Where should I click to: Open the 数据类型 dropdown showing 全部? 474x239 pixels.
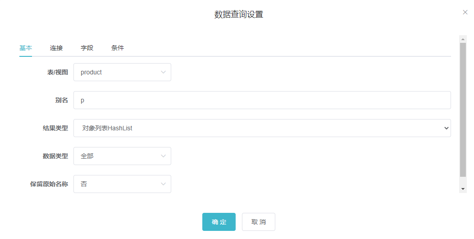[122, 156]
